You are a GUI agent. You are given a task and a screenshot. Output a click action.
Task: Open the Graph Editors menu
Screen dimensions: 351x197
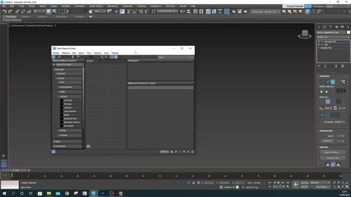coord(97,6)
